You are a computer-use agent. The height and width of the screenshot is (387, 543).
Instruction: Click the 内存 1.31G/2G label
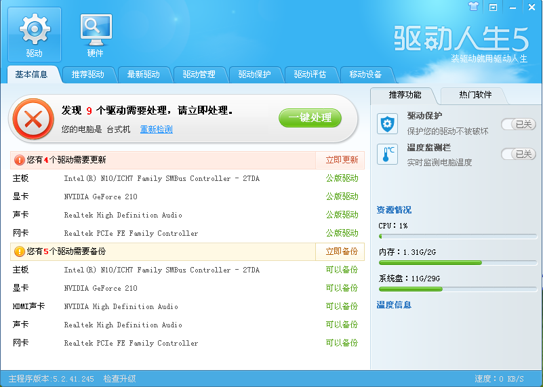click(407, 252)
